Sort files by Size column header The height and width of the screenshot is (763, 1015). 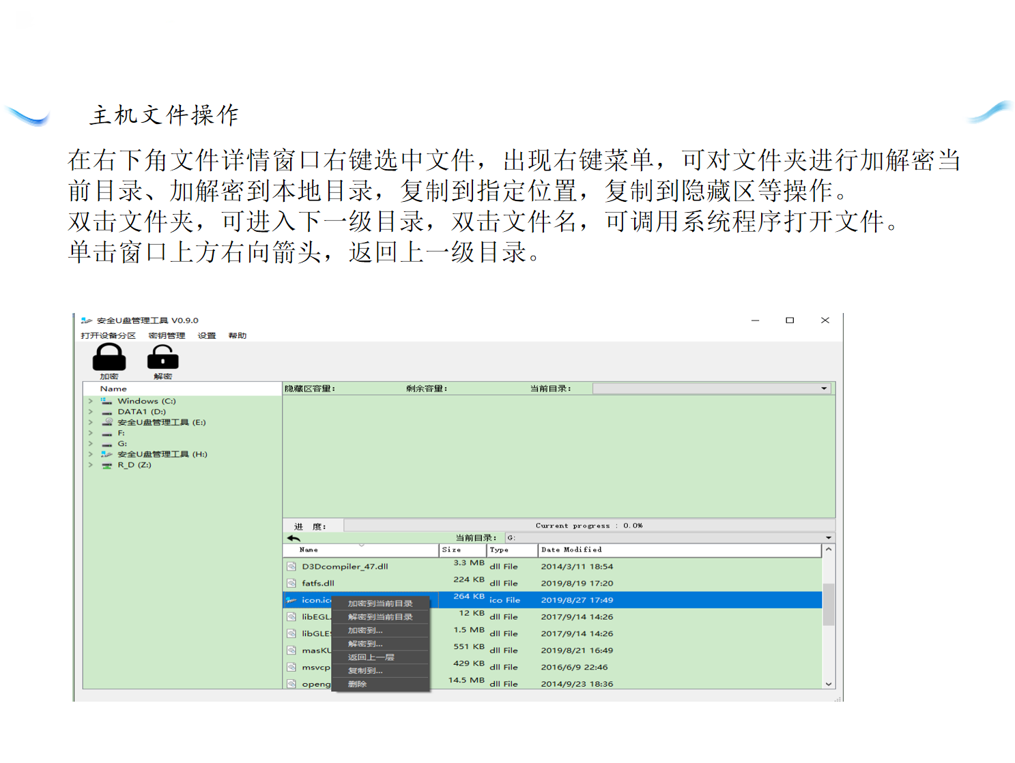point(451,550)
